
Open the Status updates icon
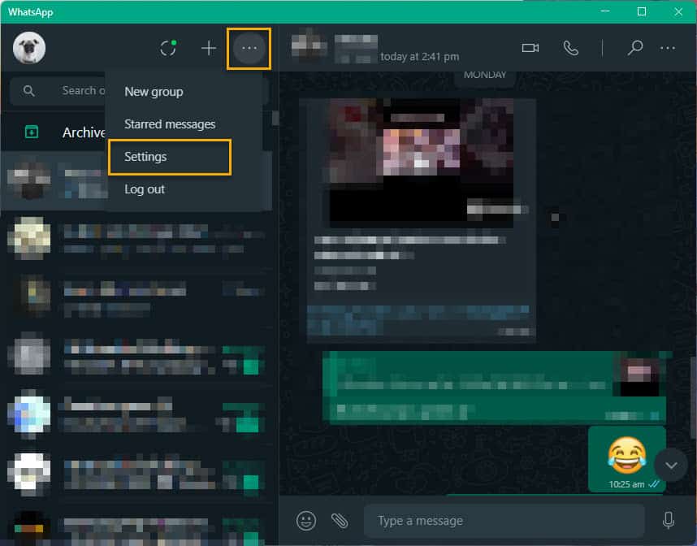pyautogui.click(x=168, y=48)
